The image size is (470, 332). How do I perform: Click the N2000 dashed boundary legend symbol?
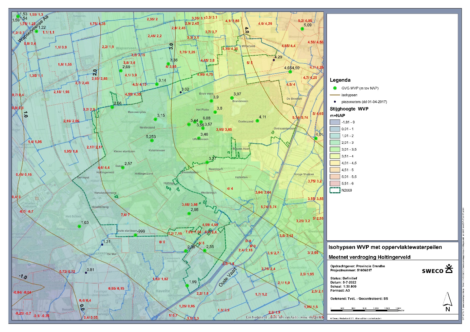[x=335, y=190]
